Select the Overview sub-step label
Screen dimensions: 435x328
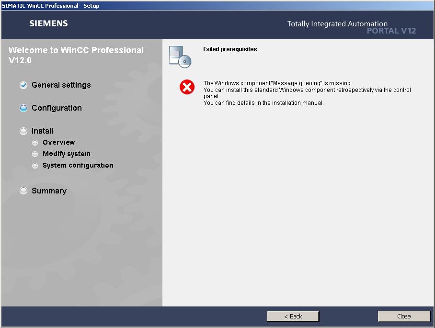[59, 142]
